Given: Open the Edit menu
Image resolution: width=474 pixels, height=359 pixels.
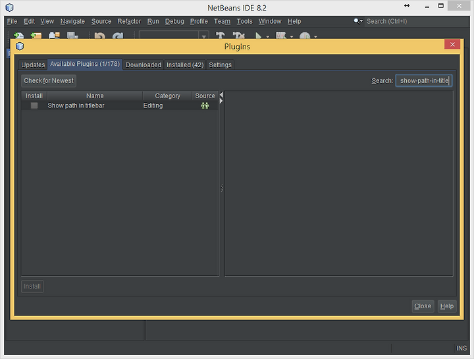Looking at the screenshot, I should pos(30,22).
